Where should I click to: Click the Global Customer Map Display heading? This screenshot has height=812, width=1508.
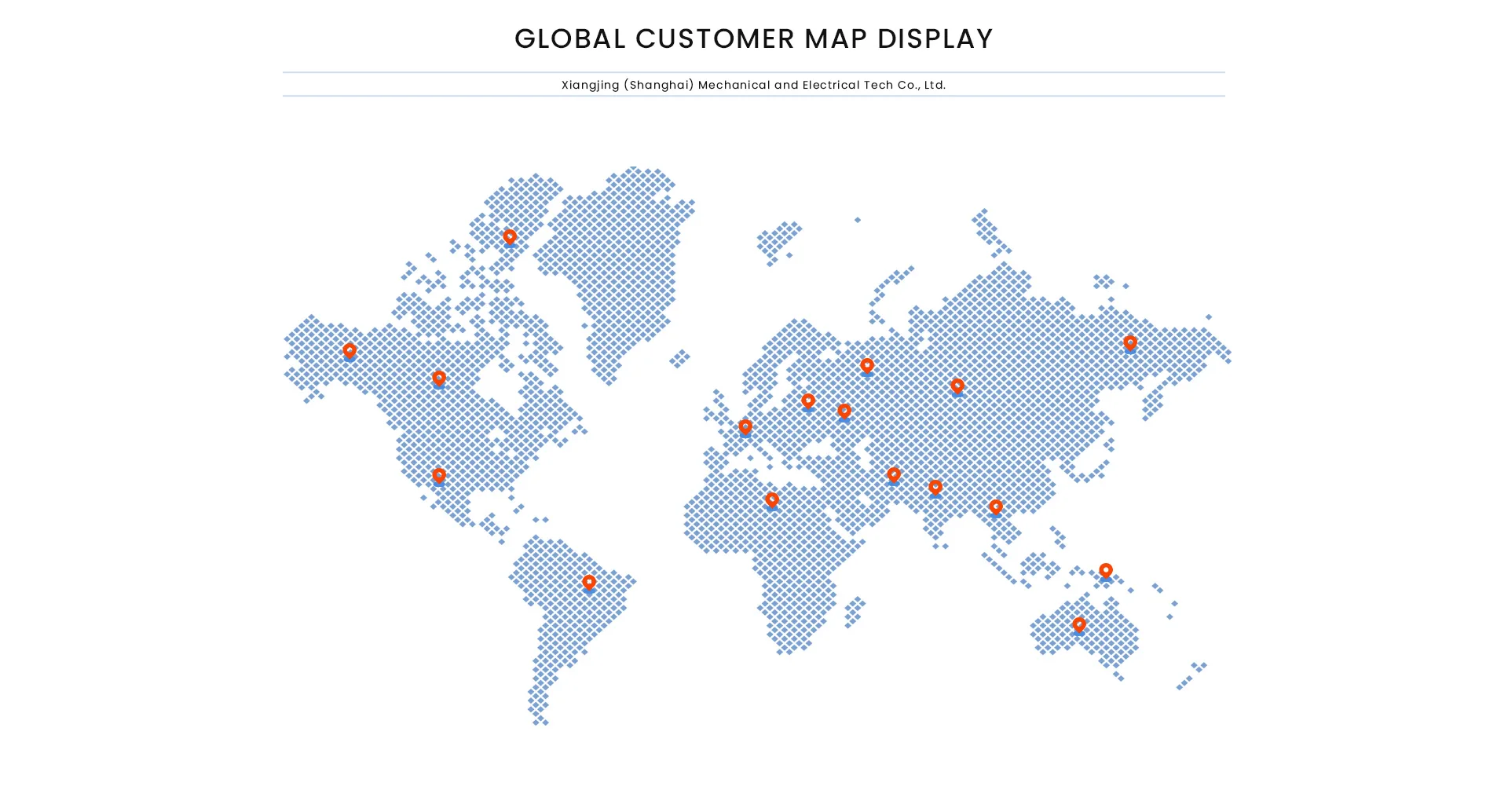tap(753, 39)
